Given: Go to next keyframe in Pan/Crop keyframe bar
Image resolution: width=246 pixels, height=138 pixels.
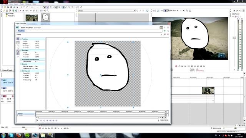Looking at the screenshot, I should (47, 120).
